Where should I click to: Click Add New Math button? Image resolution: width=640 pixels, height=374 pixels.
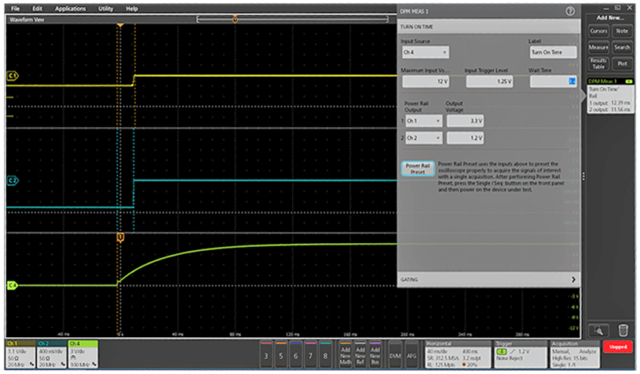346,354
